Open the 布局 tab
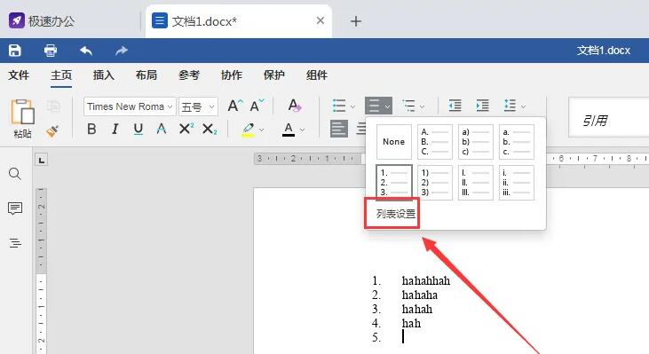Screen dimensions: 649x354 [146, 75]
